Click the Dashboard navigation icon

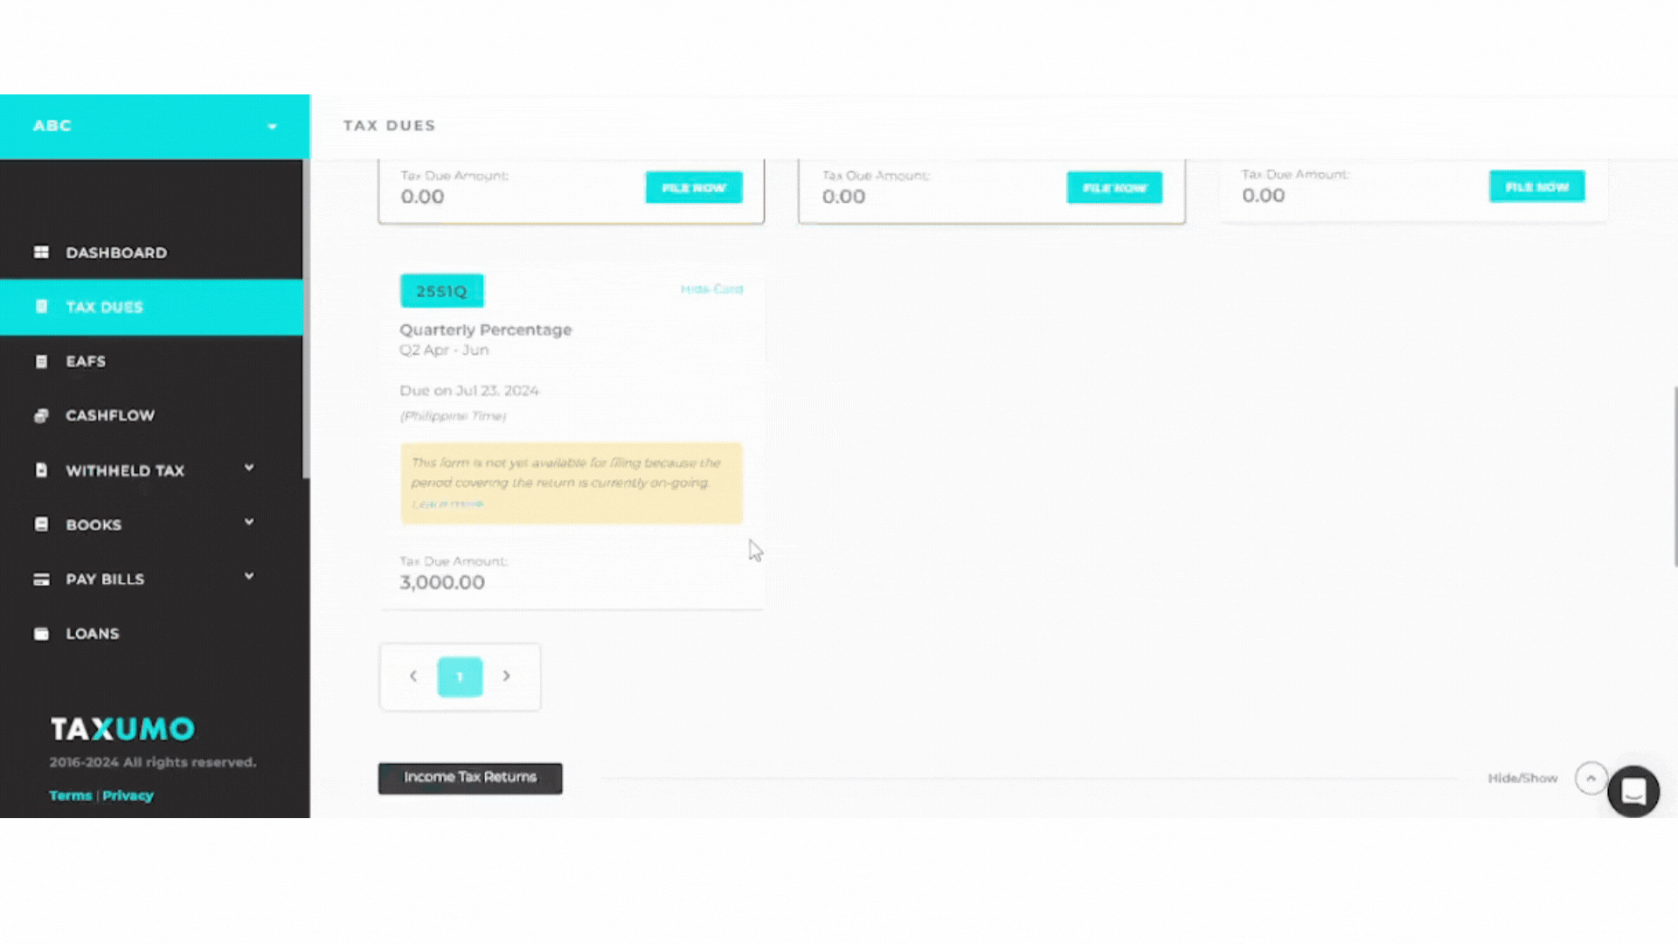[41, 251]
